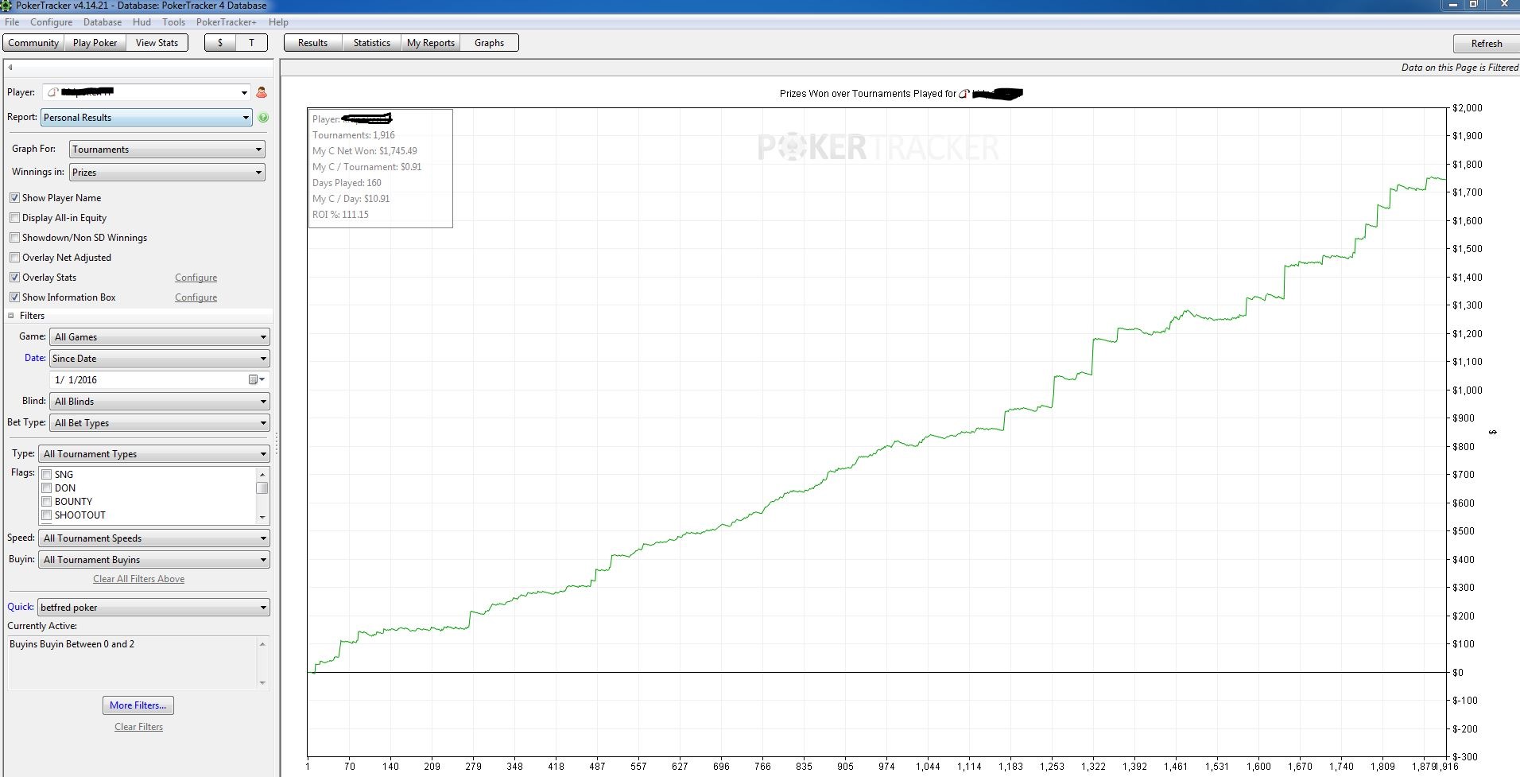
Task: Click the red player selection icon
Action: 261,92
